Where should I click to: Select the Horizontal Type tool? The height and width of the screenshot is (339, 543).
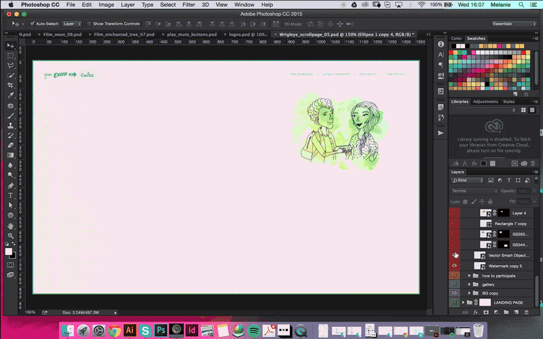(11, 195)
